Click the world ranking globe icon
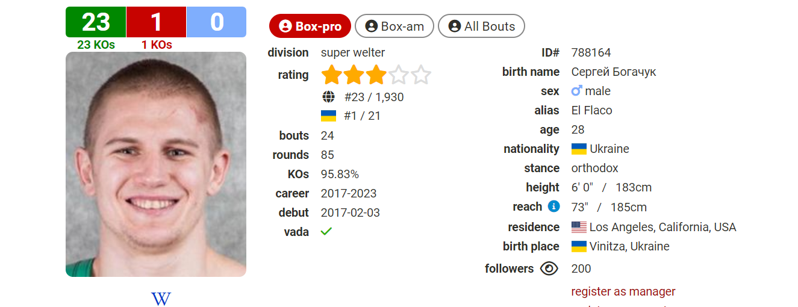 tap(328, 97)
